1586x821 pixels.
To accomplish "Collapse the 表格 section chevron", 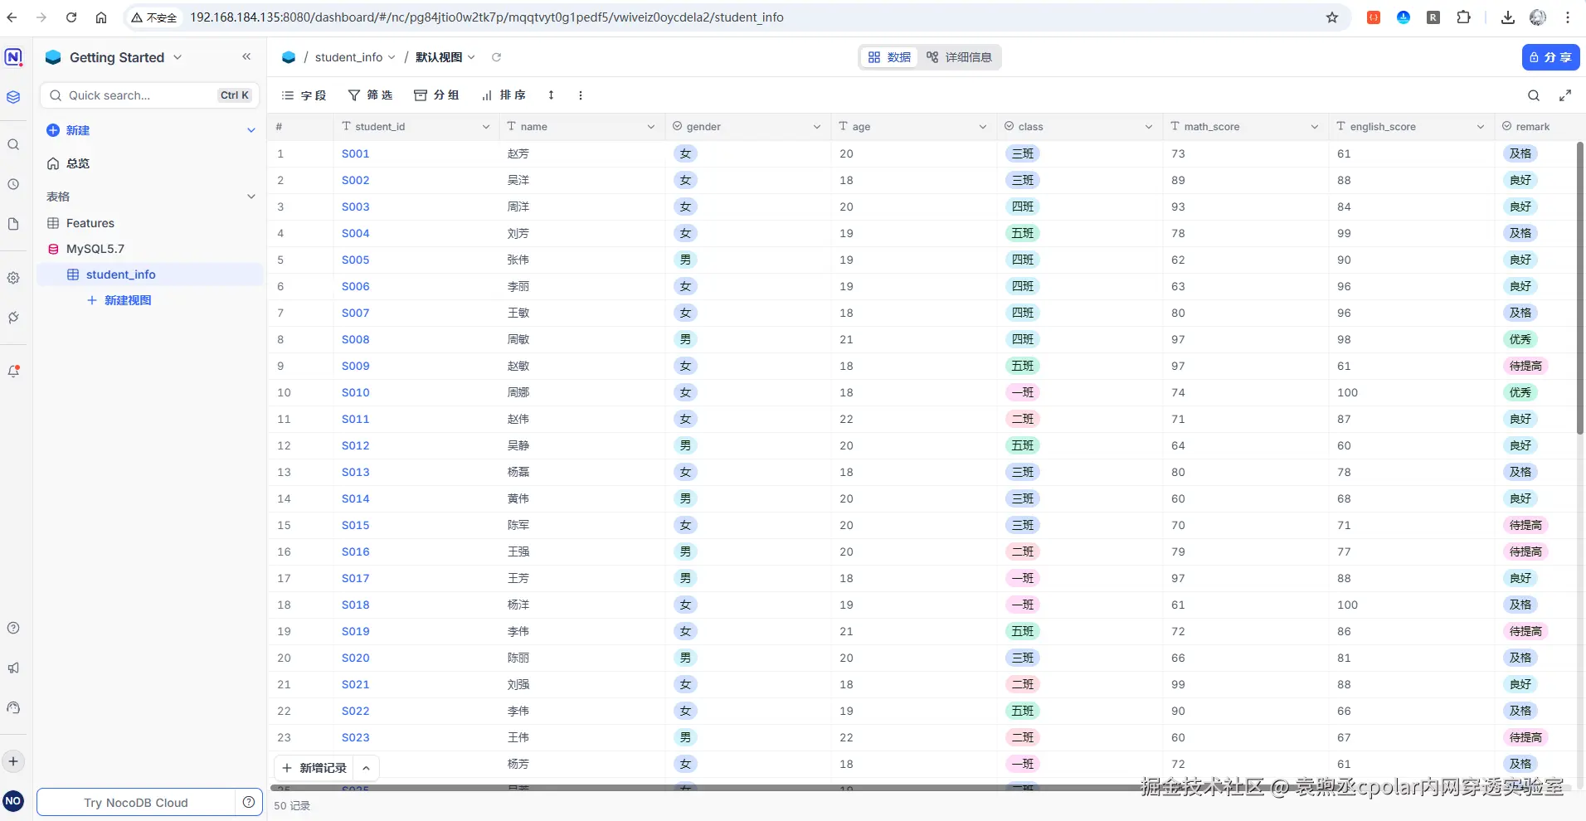I will (251, 197).
